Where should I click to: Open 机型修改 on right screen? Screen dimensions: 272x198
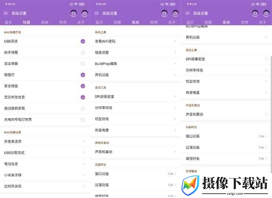(x=226, y=81)
